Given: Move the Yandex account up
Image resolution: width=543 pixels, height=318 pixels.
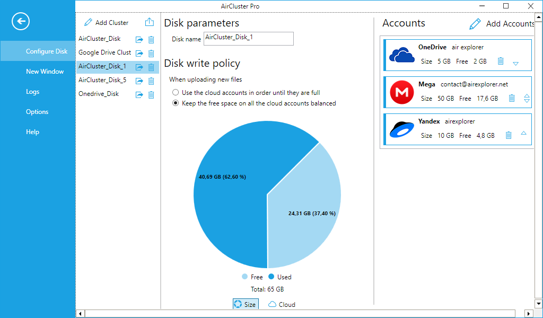Looking at the screenshot, I should [523, 133].
